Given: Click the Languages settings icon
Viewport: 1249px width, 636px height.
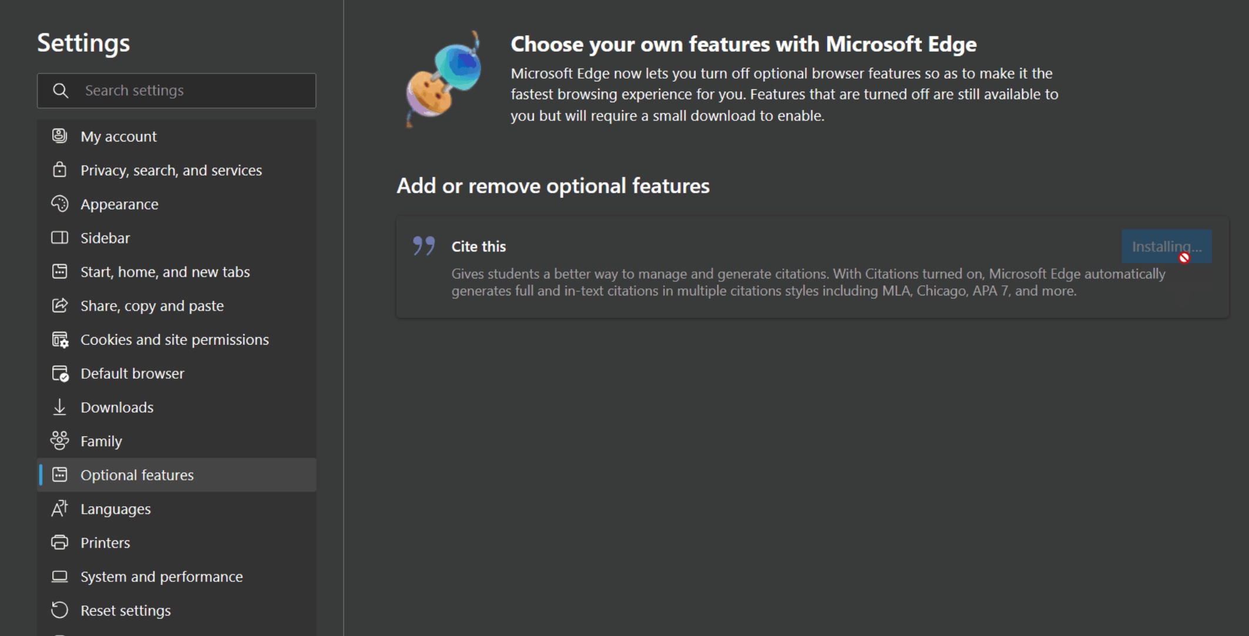Looking at the screenshot, I should coord(60,509).
